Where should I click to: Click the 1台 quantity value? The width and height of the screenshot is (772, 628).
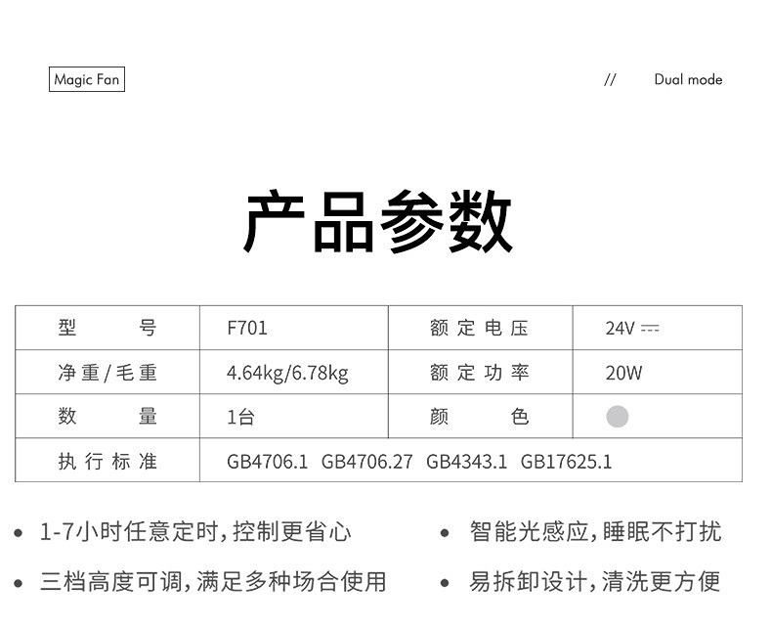point(240,417)
